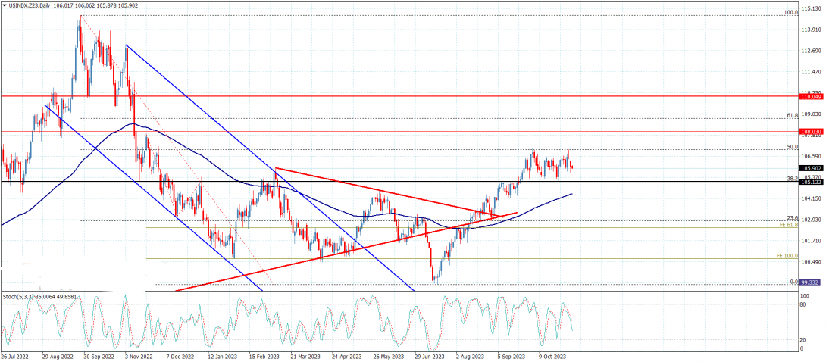Click the 80 level on stochastic scale
Viewport: 826px width, 362px height.
tap(803, 304)
